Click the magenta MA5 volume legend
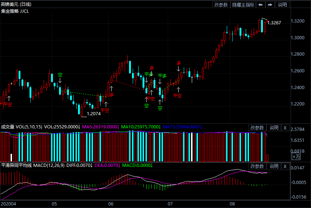The image size is (311, 208). pyautogui.click(x=101, y=127)
